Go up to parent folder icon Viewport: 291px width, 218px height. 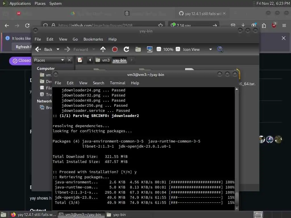point(103,49)
